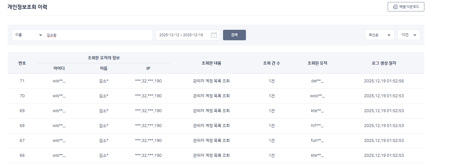
Task: Expand the 최신순 sort order dropdown
Action: tap(379, 35)
